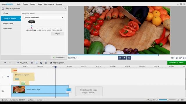Click the text track T icon

click(3, 77)
